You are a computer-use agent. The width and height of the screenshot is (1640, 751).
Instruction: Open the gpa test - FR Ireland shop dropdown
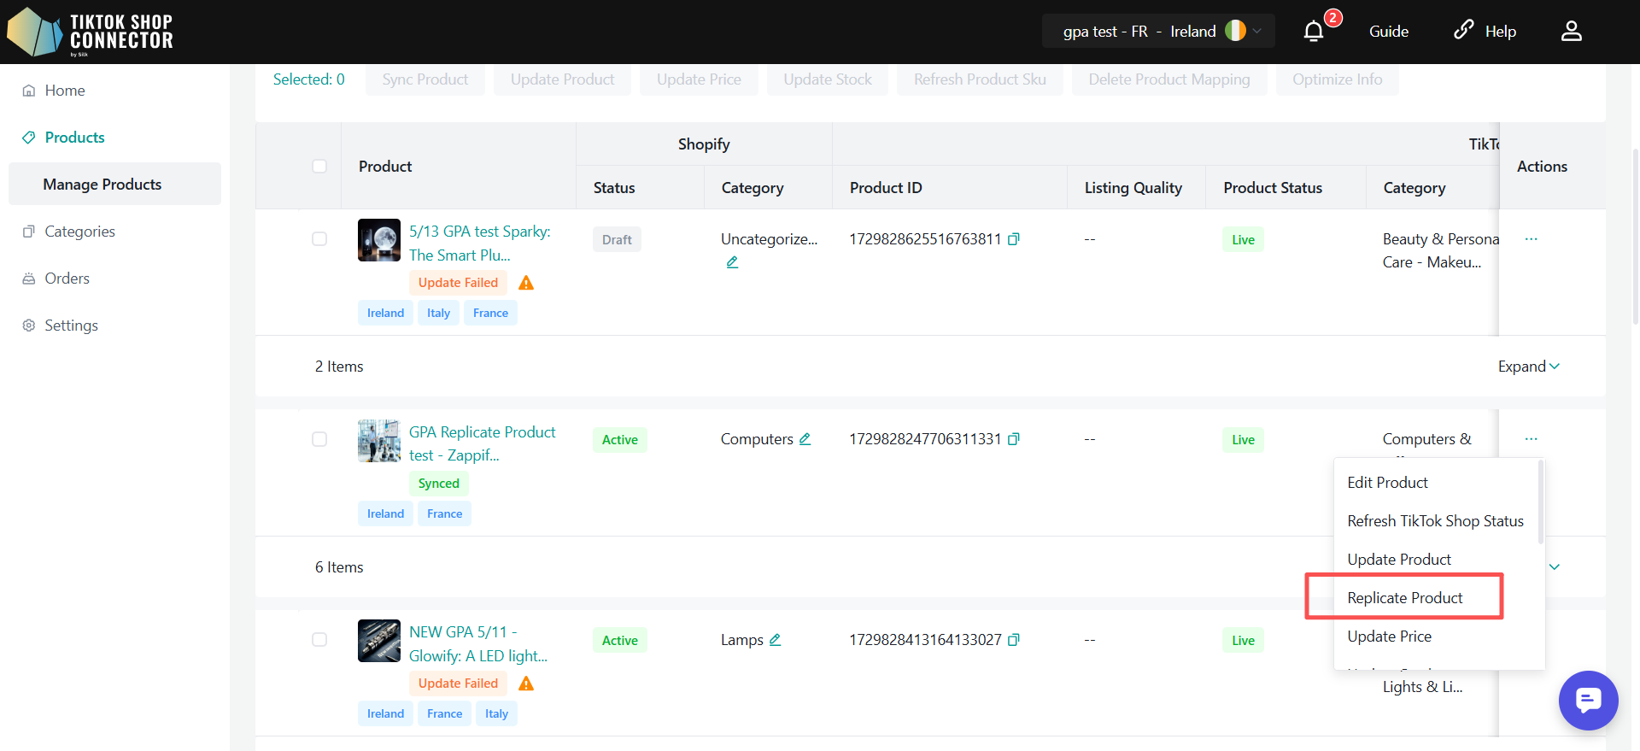click(x=1158, y=32)
